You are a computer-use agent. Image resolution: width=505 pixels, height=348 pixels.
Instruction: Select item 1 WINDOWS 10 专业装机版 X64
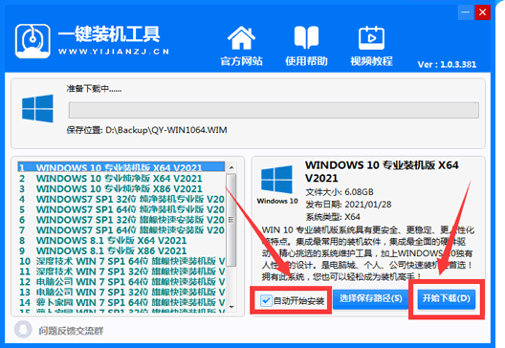pos(121,167)
